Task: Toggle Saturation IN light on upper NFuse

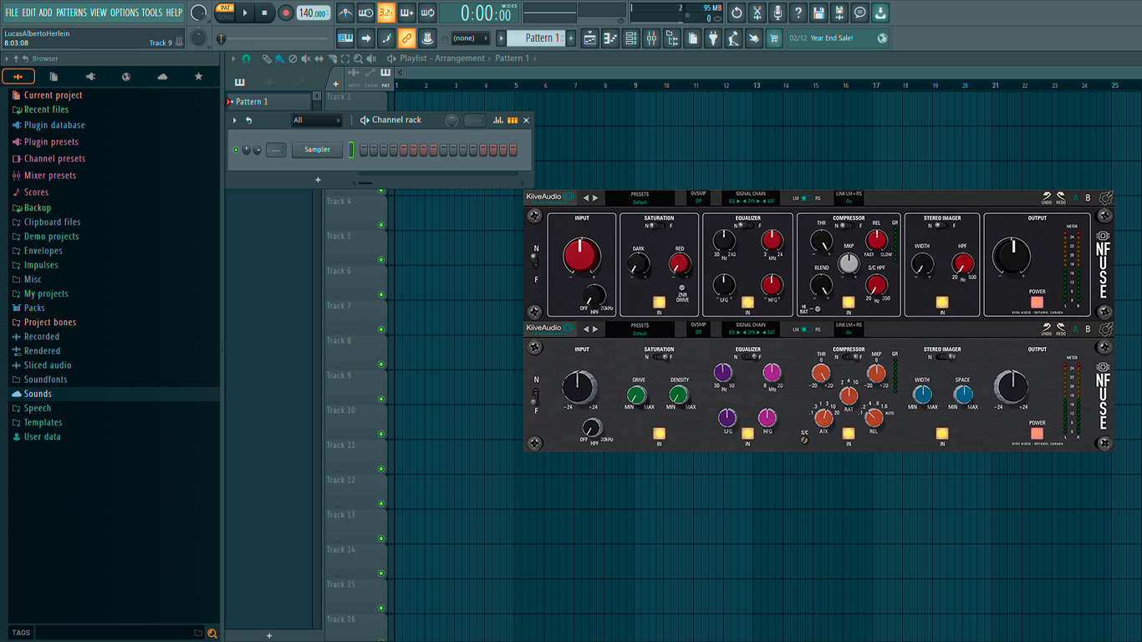Action: [659, 302]
